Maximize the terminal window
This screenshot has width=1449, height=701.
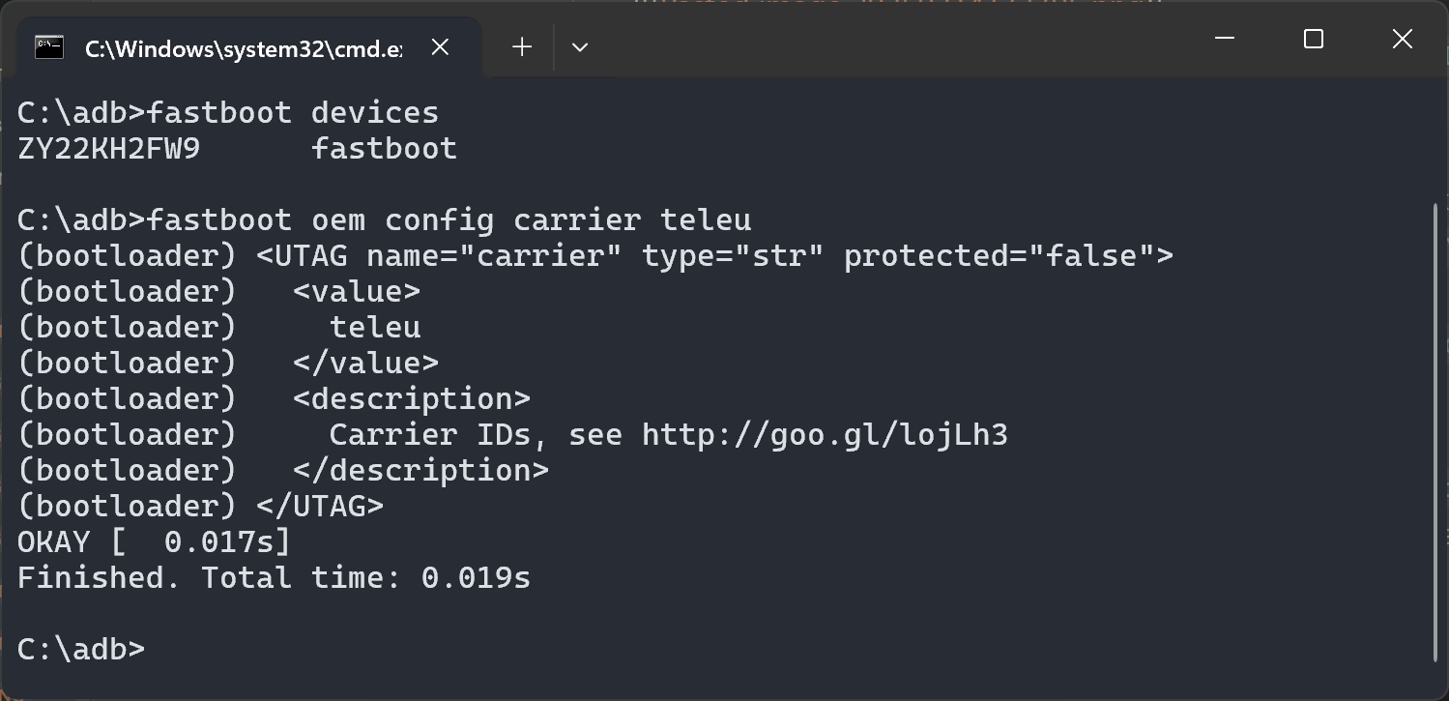tap(1314, 39)
